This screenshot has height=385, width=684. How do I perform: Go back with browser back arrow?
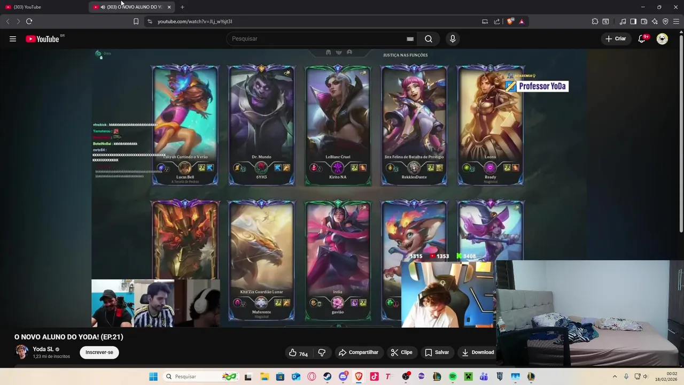coord(7,21)
